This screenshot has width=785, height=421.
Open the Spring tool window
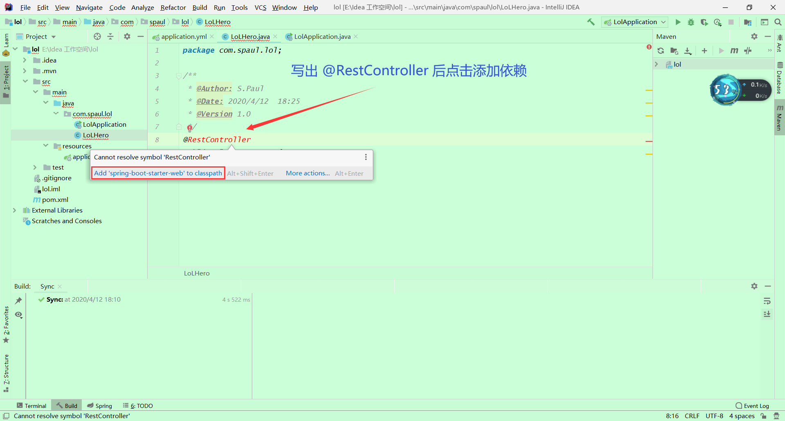[x=99, y=405]
